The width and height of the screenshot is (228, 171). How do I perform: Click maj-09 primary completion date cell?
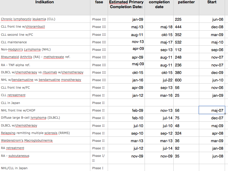[126, 65]
